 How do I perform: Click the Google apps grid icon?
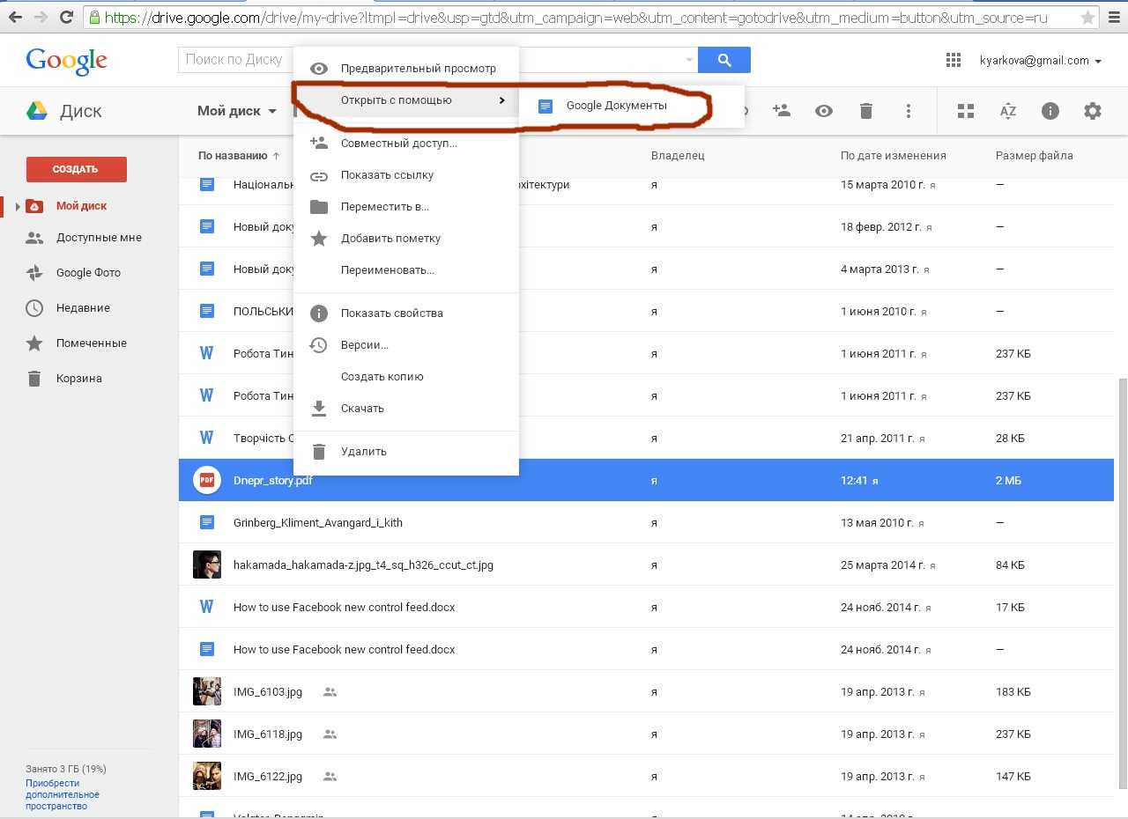click(x=953, y=60)
